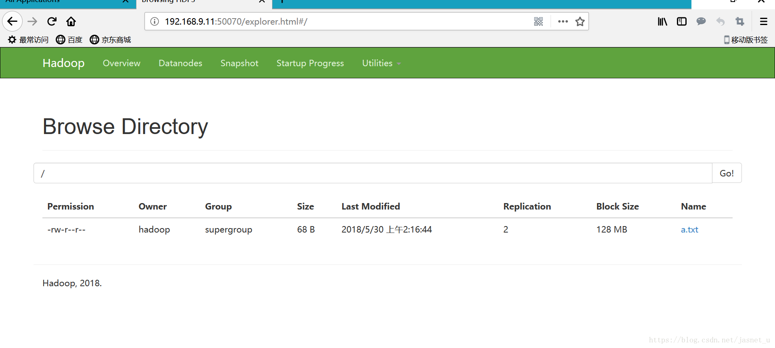Open the chat bubble toolbar icon
Image resolution: width=775 pixels, height=348 pixels.
coord(701,21)
